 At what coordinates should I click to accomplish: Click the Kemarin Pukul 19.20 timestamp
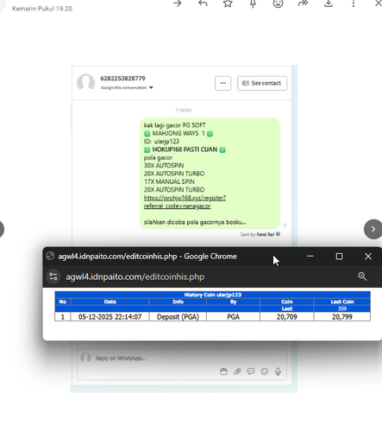click(x=42, y=9)
